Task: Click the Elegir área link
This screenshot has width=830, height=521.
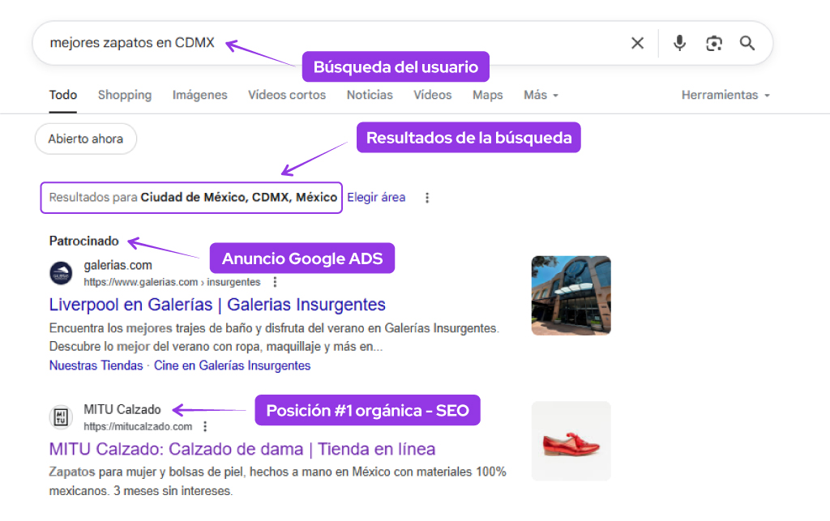Action: (x=376, y=197)
